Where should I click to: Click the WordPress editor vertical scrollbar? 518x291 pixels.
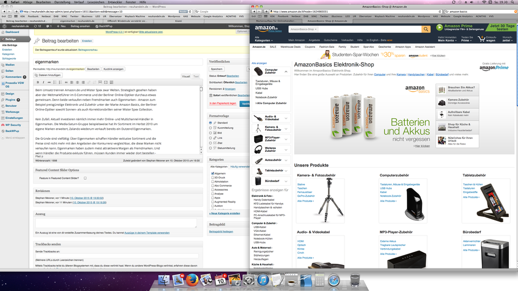tap(201, 120)
